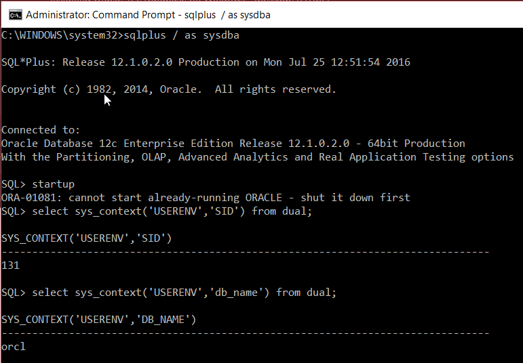Click the SYS_CONTEXT('USERENV','DB_NAME') column header
The height and width of the screenshot is (363, 523).
tap(98, 319)
